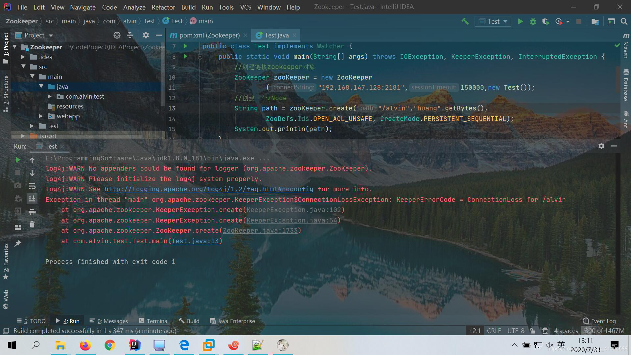Click the locate target icon in Project panel
The image size is (631, 355).
click(x=117, y=35)
